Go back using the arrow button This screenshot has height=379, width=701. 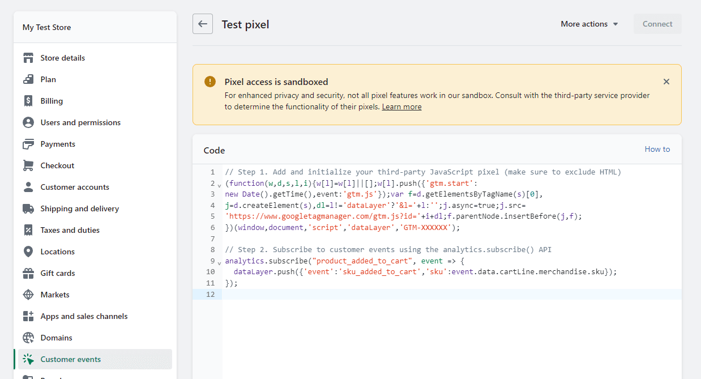pyautogui.click(x=203, y=24)
